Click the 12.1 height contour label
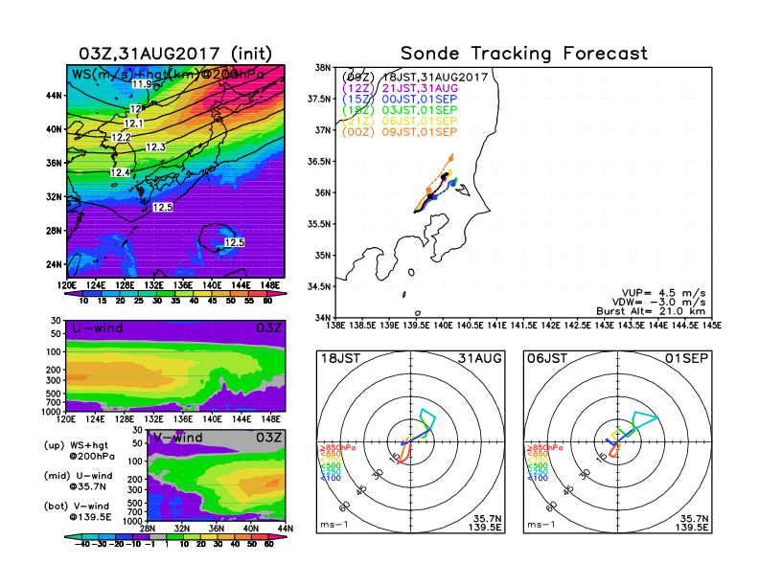Viewport: 759px width, 586px height. [x=133, y=124]
